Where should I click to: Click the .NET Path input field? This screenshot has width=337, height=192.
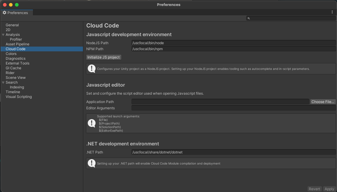[x=233, y=152]
